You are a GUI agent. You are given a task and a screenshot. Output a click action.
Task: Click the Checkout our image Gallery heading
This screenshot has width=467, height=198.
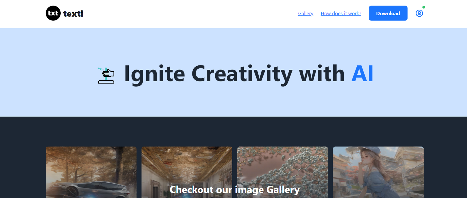point(235,190)
